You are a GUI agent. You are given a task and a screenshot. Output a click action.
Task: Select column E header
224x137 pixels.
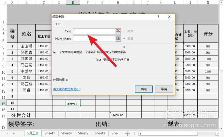tap(73, 2)
